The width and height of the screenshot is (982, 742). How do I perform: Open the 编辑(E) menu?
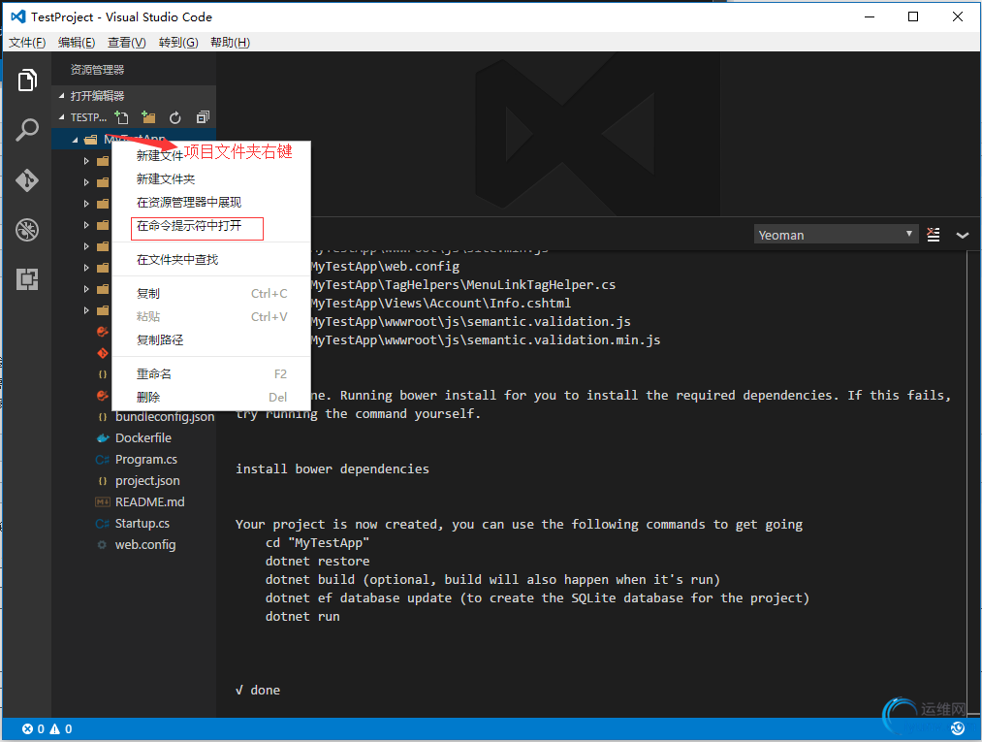coord(77,43)
